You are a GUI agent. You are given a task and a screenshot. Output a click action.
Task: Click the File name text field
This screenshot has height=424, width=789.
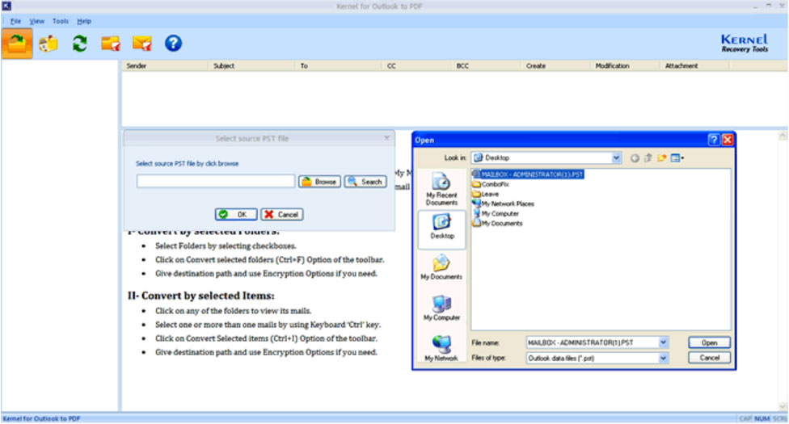pyautogui.click(x=593, y=342)
